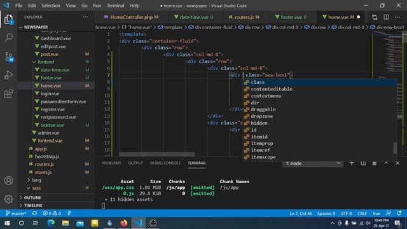Switch to the routers.js tab
407x229 pixels.
tap(244, 17)
